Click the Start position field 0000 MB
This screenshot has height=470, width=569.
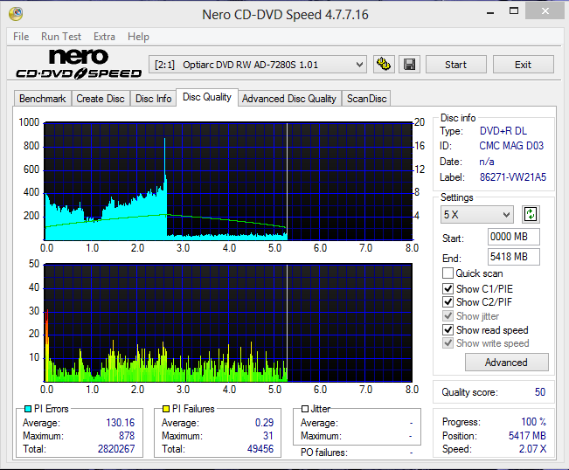(x=513, y=237)
